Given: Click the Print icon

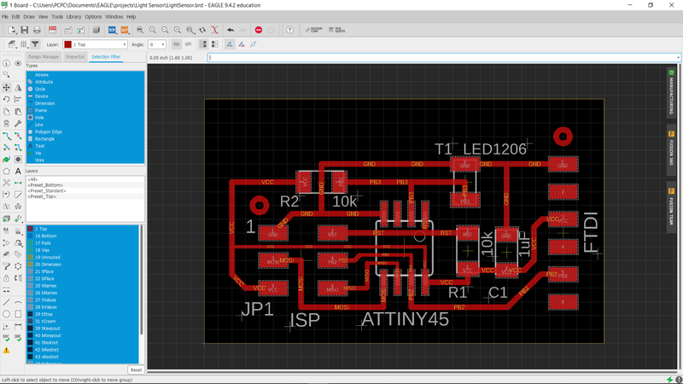Looking at the screenshot, I should click(x=37, y=30).
